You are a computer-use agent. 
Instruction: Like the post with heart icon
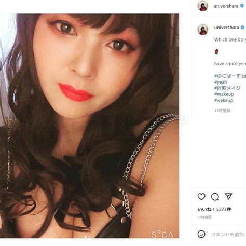click(x=201, y=197)
